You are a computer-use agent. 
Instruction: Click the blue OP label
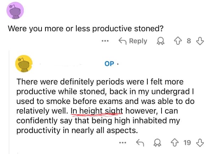(x=109, y=64)
